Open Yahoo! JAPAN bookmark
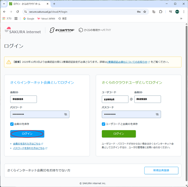Viewport: 188px width, 187px height. click(x=46, y=18)
